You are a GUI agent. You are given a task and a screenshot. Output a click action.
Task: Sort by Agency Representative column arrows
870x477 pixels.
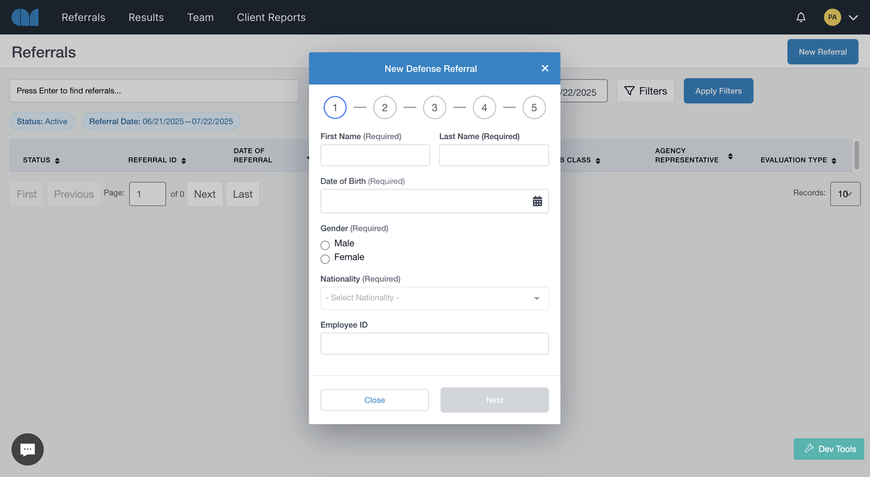coord(730,156)
